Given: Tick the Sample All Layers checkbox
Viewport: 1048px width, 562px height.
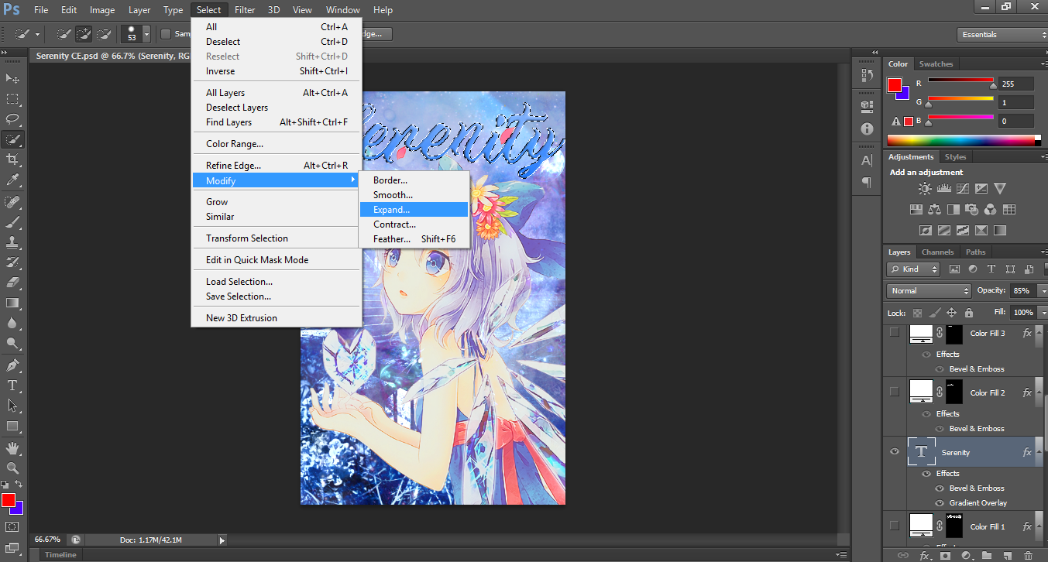Looking at the screenshot, I should [166, 34].
